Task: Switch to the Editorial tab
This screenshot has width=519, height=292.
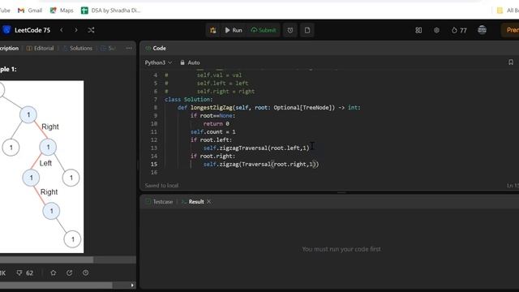Action: click(40, 48)
